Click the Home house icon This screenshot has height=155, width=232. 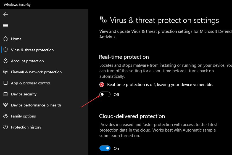pyautogui.click(x=6, y=39)
